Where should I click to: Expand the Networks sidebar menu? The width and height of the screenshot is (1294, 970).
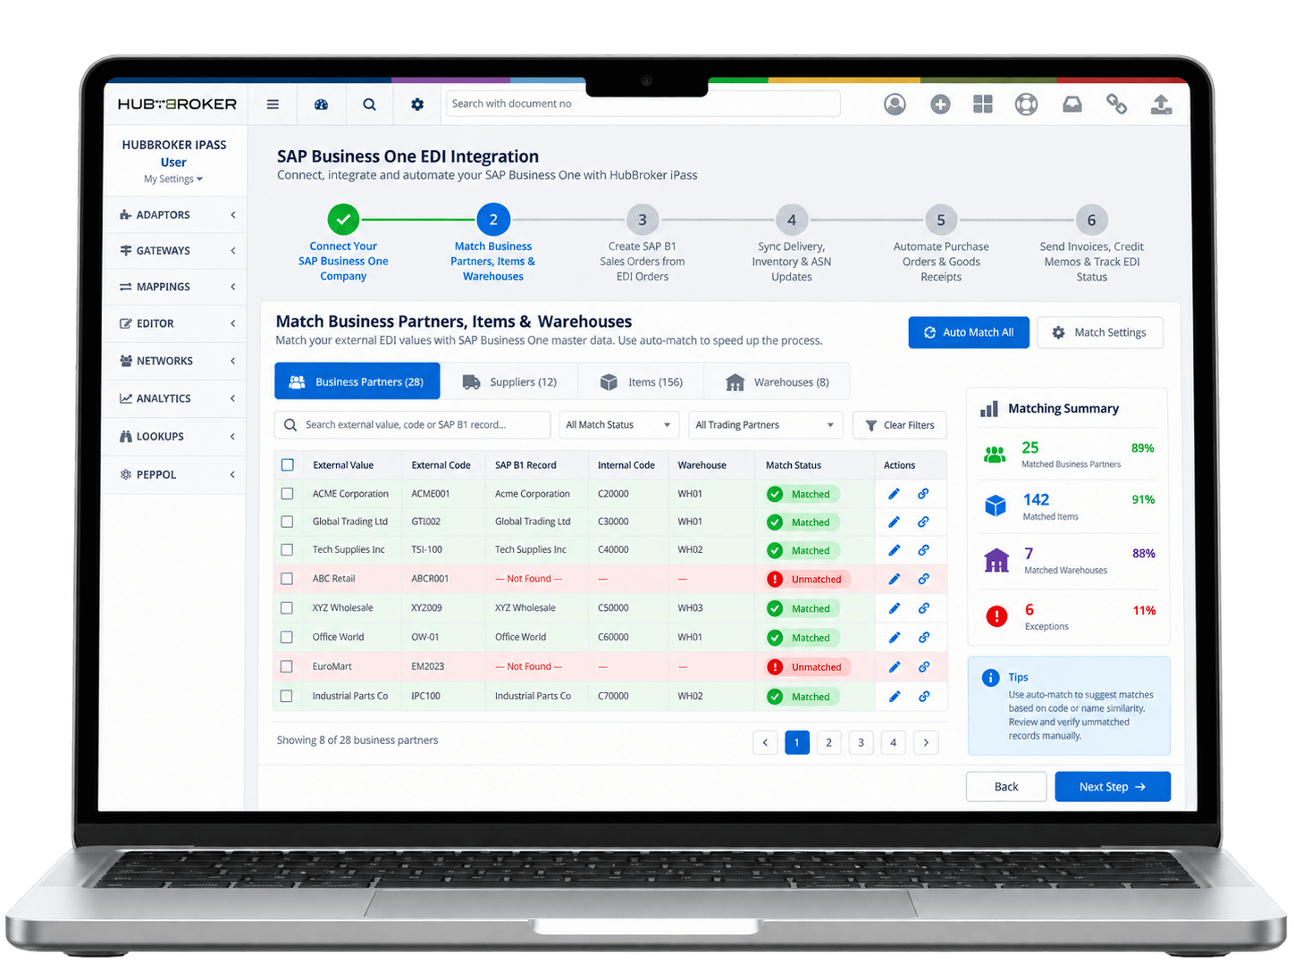click(175, 361)
